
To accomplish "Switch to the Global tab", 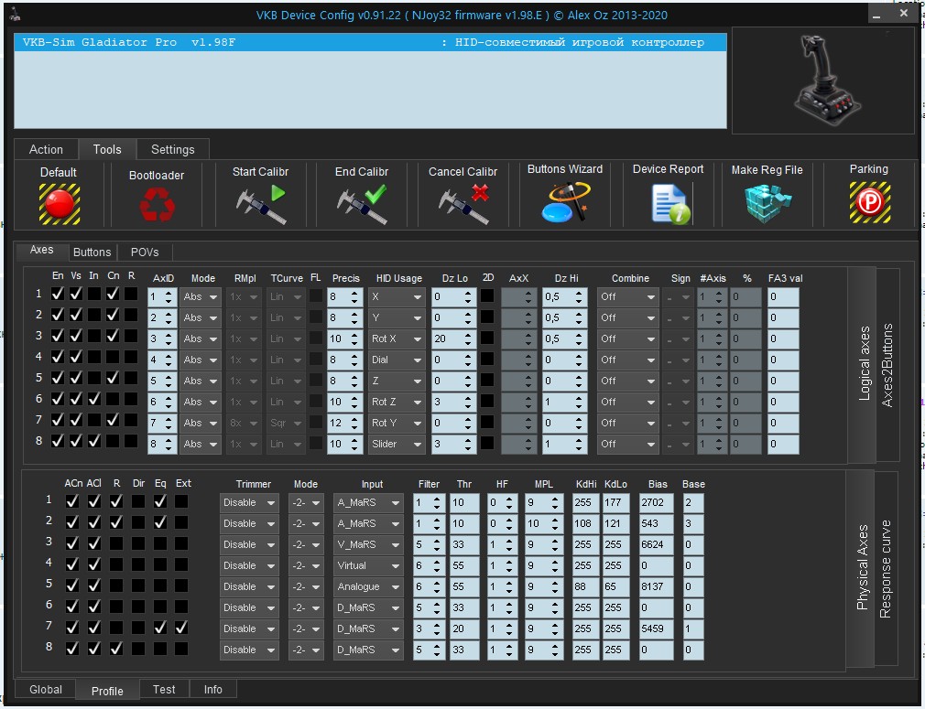I will click(x=46, y=690).
